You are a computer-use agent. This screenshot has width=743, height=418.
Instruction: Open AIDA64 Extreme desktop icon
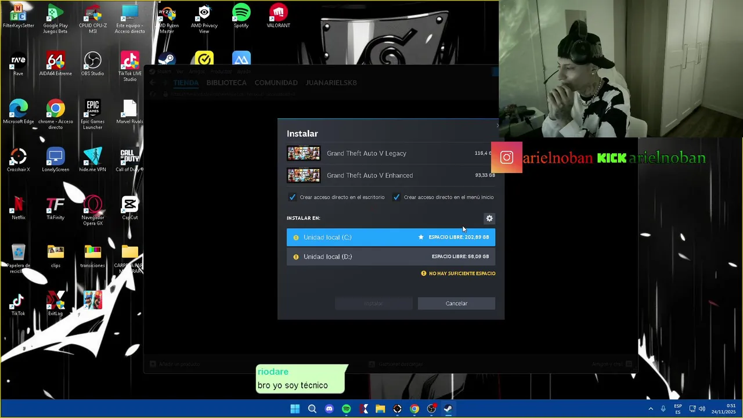point(56,64)
